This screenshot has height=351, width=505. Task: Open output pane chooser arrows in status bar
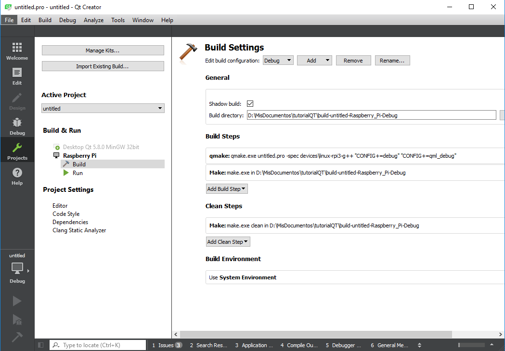tap(419, 345)
